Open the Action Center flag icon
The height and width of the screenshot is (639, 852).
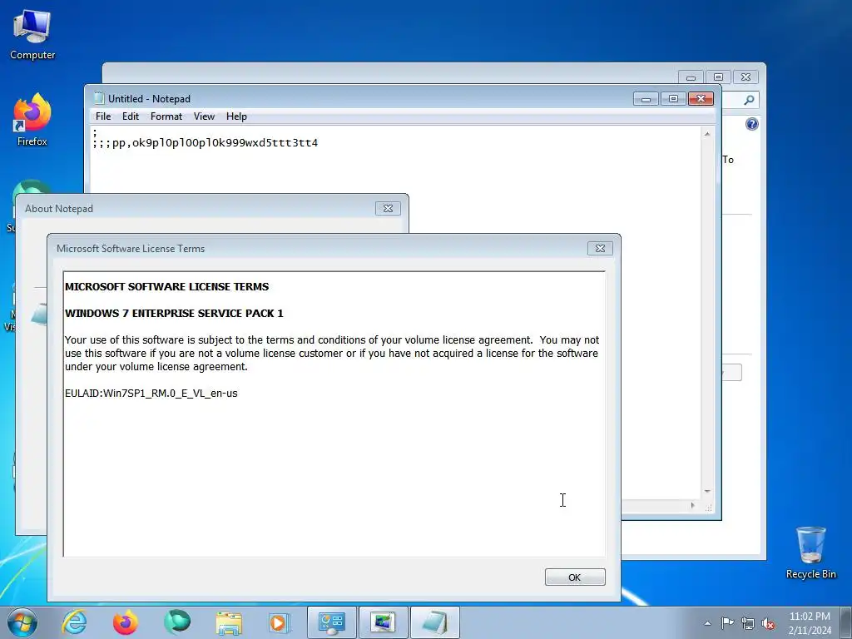(x=727, y=623)
